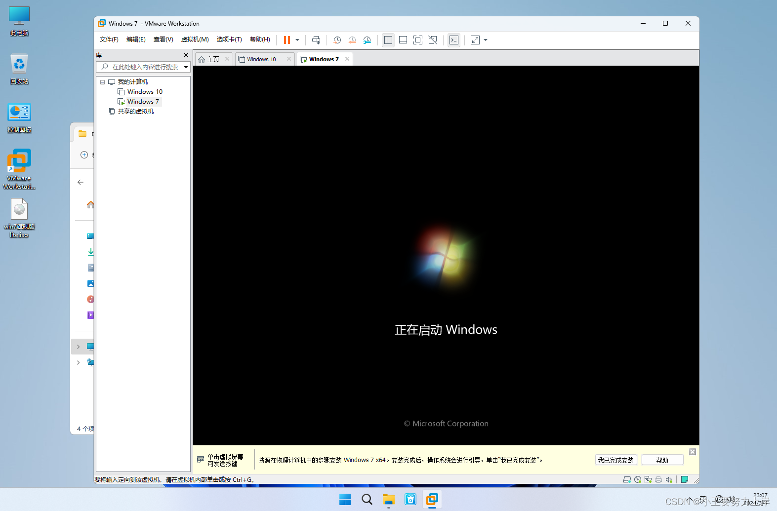The width and height of the screenshot is (777, 511).
Task: Close the 库 library panel
Action: coord(186,55)
